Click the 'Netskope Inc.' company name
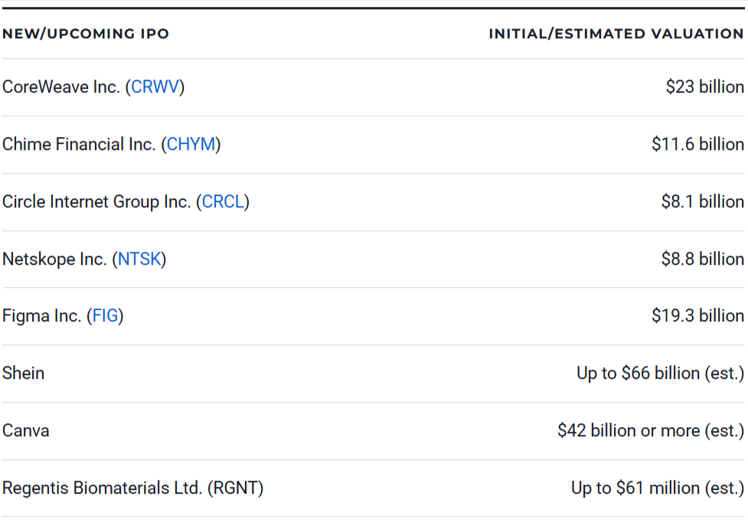 coord(54,259)
